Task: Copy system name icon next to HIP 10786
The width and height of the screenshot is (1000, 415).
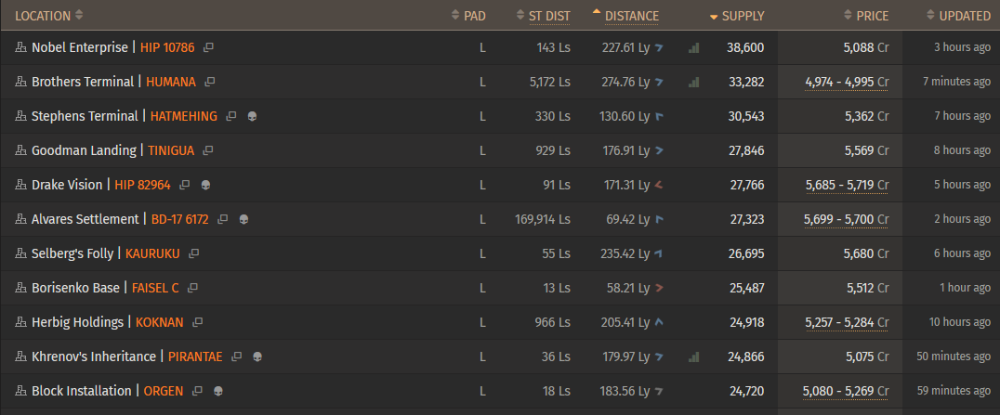Action: coord(209,47)
